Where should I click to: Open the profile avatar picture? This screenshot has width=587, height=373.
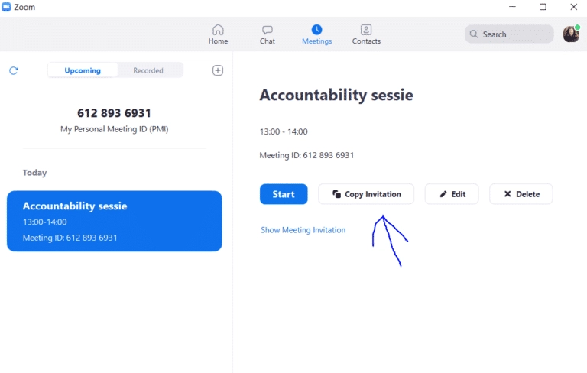pos(571,34)
